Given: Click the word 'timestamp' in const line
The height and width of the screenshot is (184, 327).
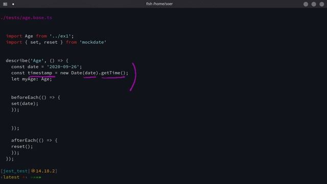Looking at the screenshot, I should (40, 73).
